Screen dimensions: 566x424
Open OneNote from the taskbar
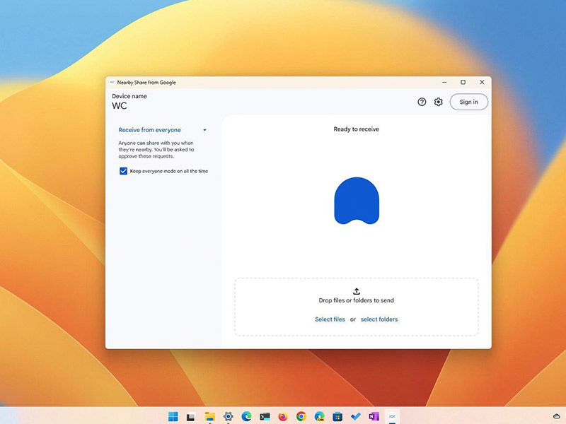coord(374,416)
